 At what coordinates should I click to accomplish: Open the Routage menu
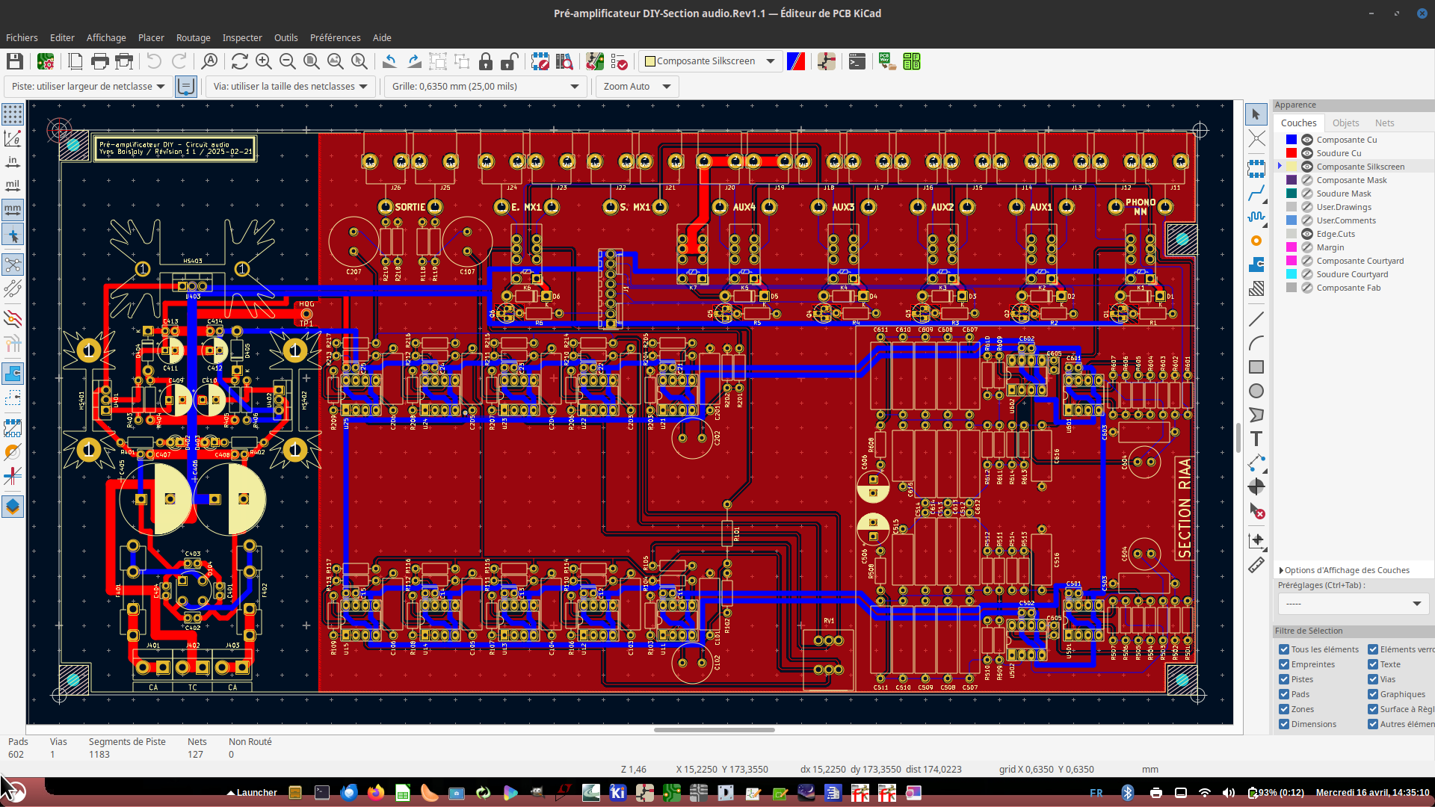(193, 37)
